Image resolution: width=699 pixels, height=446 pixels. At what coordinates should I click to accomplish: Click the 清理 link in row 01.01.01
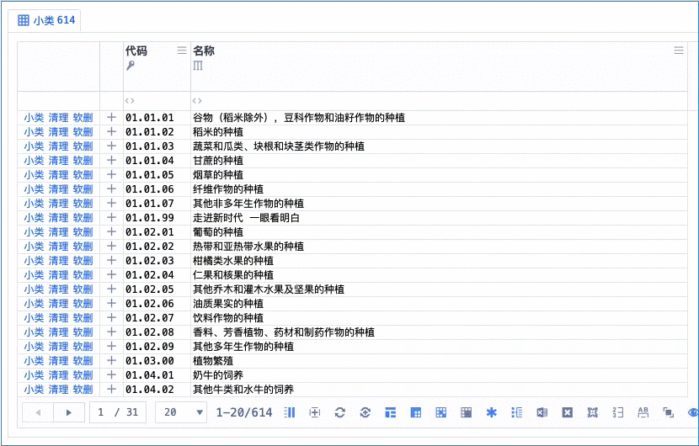coord(58,118)
